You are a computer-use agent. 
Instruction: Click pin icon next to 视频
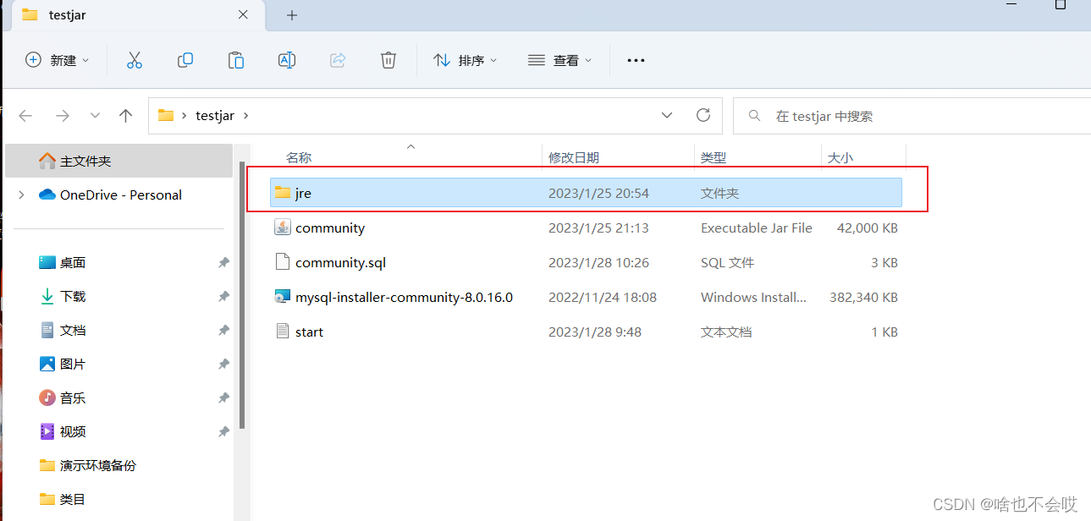coord(223,432)
